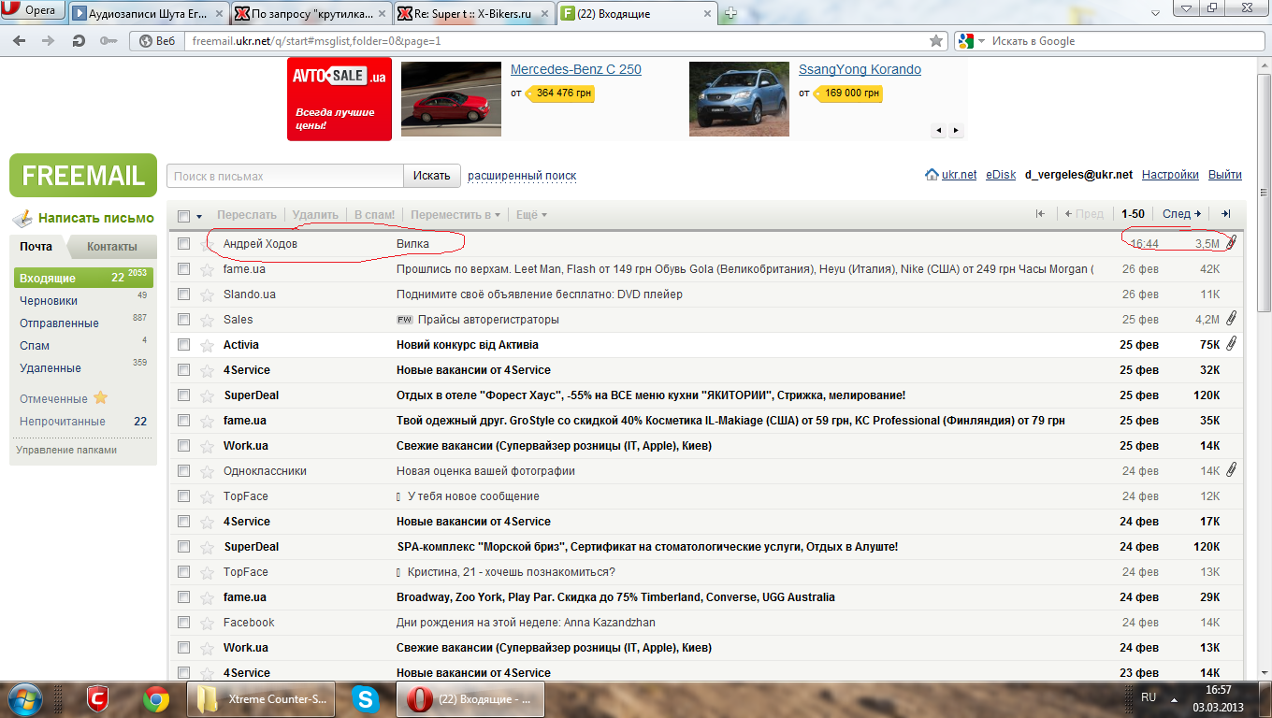Click the "Поиск в письмах" search field
The width and height of the screenshot is (1272, 718).
285,176
